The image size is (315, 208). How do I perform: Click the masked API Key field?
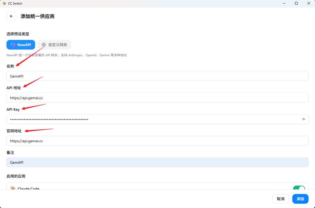154,119
